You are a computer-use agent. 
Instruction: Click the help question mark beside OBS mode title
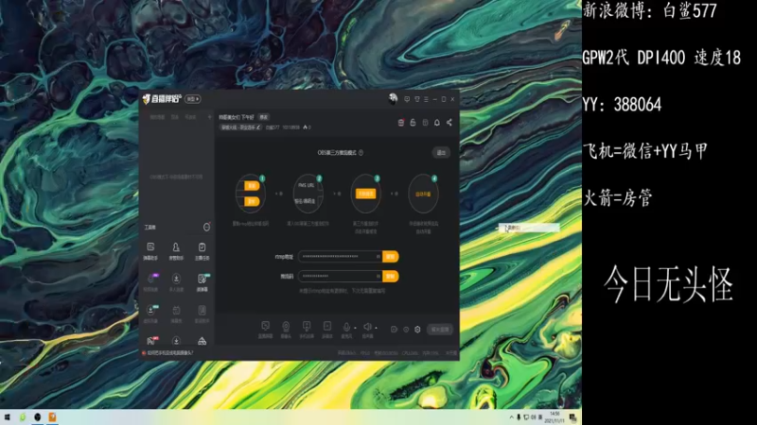point(361,153)
